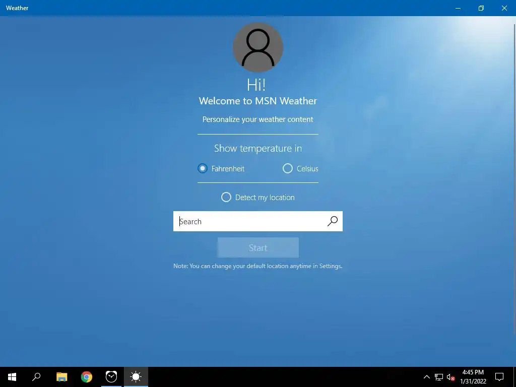The width and height of the screenshot is (516, 387).
Task: Click the Show desktop sliver
Action: (514, 377)
